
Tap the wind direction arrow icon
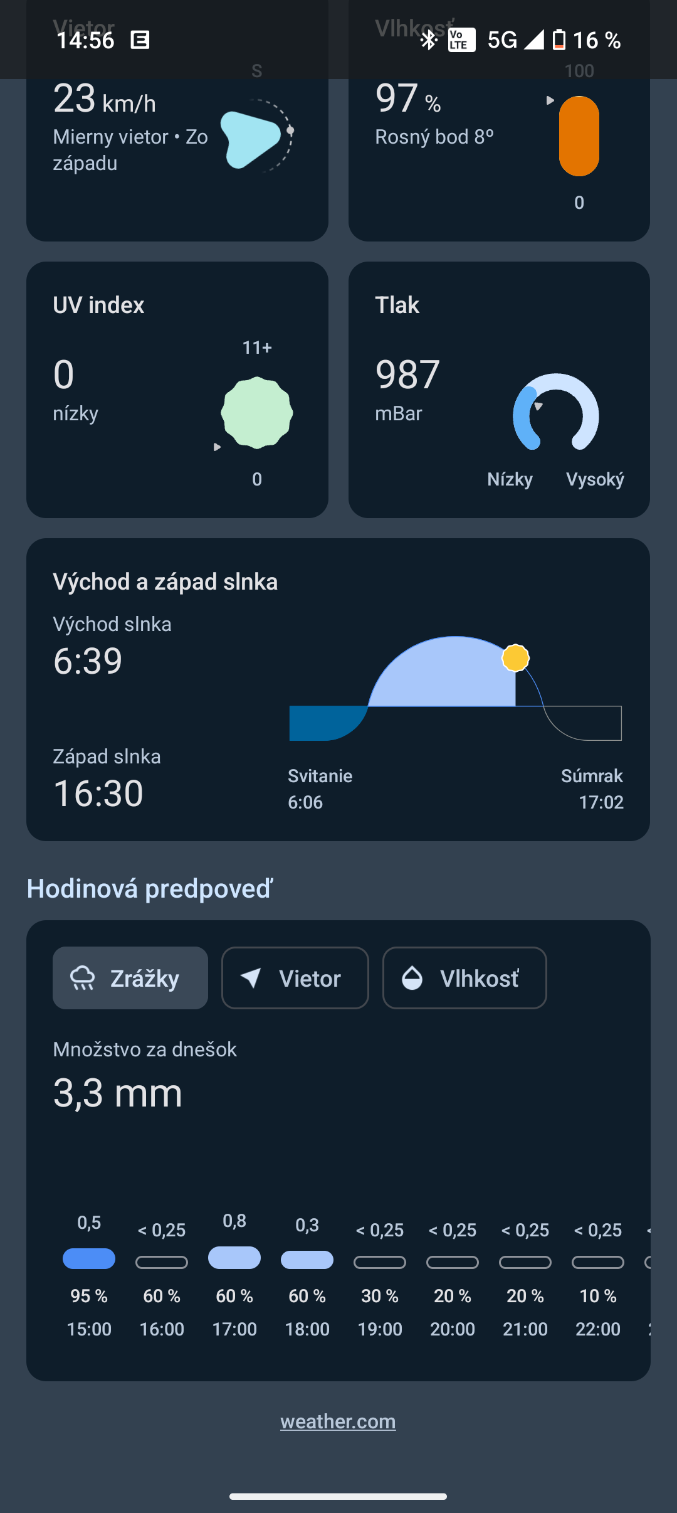[251, 139]
